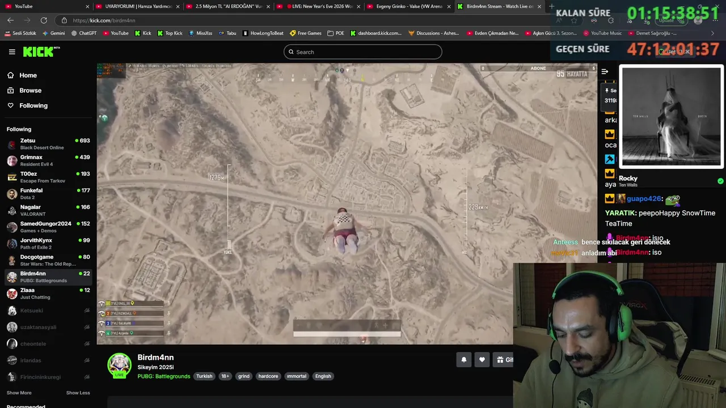Open offline channel cheontele
The height and width of the screenshot is (408, 726).
coord(48,343)
